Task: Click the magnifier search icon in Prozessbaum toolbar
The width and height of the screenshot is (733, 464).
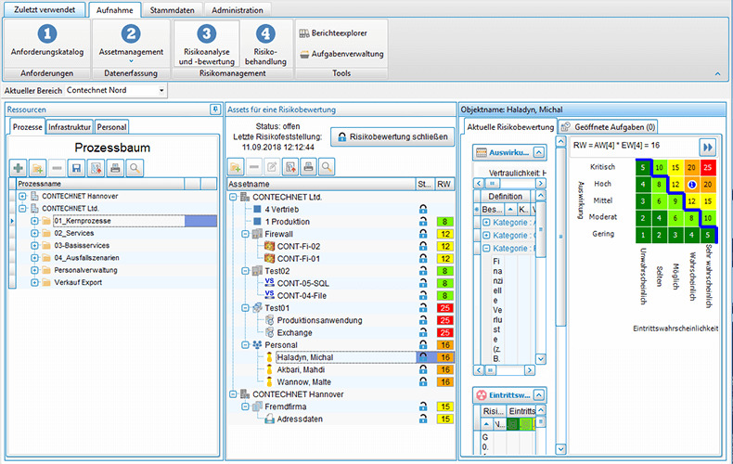Action: (135, 168)
